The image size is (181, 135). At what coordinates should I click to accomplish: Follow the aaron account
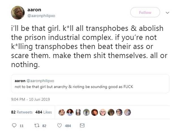(x=145, y=12)
